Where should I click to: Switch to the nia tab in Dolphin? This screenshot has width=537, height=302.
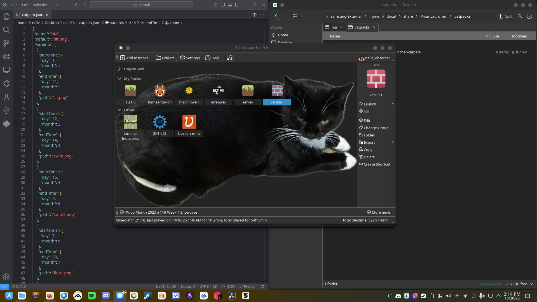334,27
